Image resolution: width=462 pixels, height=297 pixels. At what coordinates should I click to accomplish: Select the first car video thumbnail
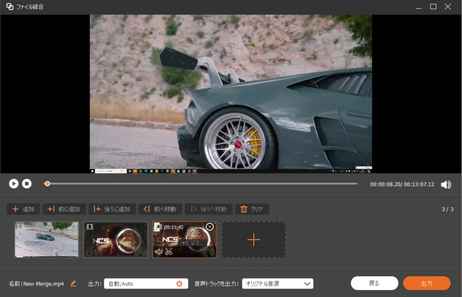point(46,239)
